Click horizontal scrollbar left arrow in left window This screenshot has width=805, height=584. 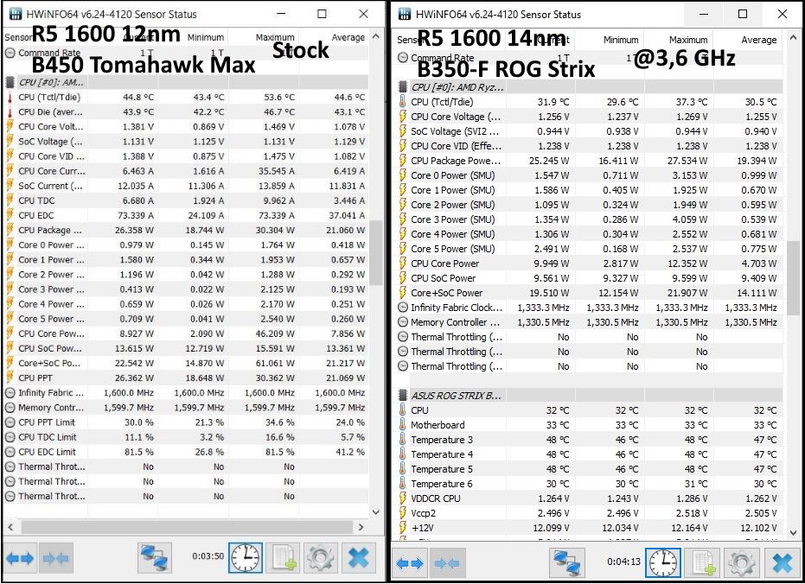pos(10,527)
